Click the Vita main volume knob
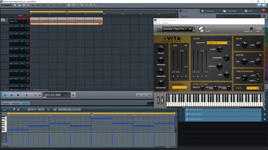The width and height of the screenshot is (268, 150). click(201, 29)
